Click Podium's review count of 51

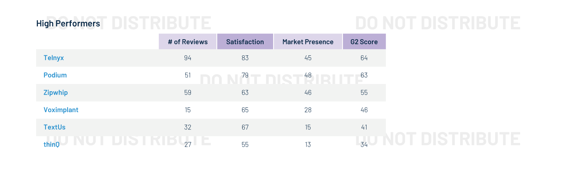(188, 75)
